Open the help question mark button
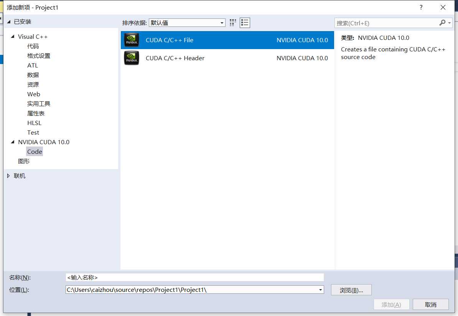Screen dimensions: 458x316 coord(421,7)
